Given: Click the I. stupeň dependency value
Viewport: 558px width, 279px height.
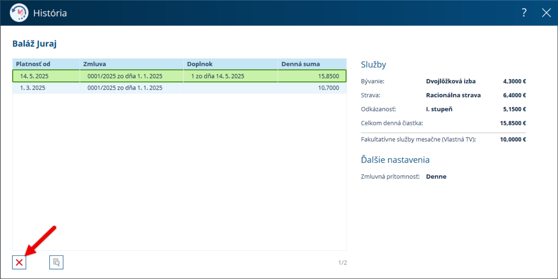Looking at the screenshot, I should (439, 109).
